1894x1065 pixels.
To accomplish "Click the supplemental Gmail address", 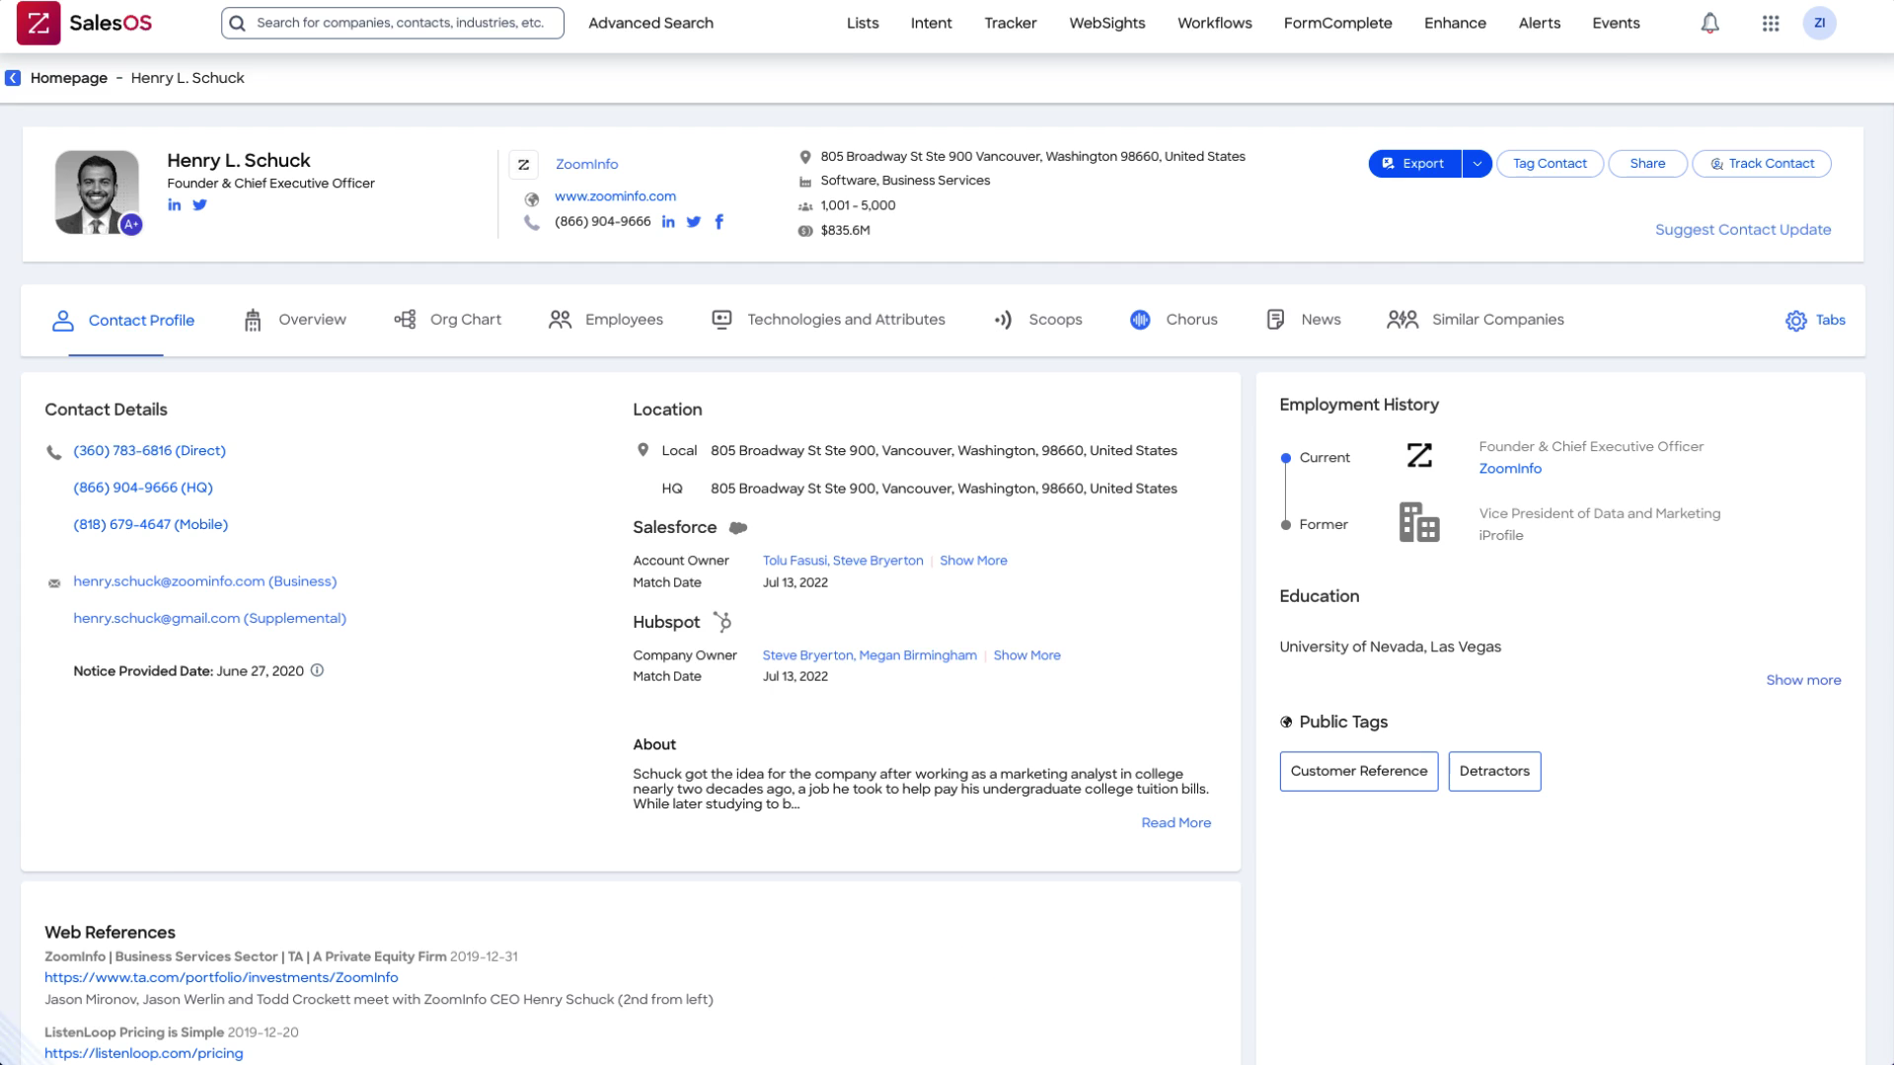I will click(x=209, y=619).
